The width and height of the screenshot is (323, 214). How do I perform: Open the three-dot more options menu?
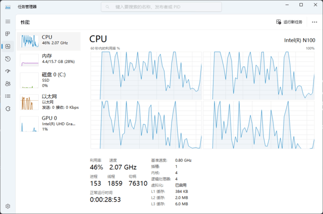click(x=314, y=22)
